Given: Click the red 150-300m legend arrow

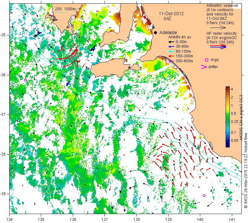Looking at the screenshot, I should click(171, 56).
